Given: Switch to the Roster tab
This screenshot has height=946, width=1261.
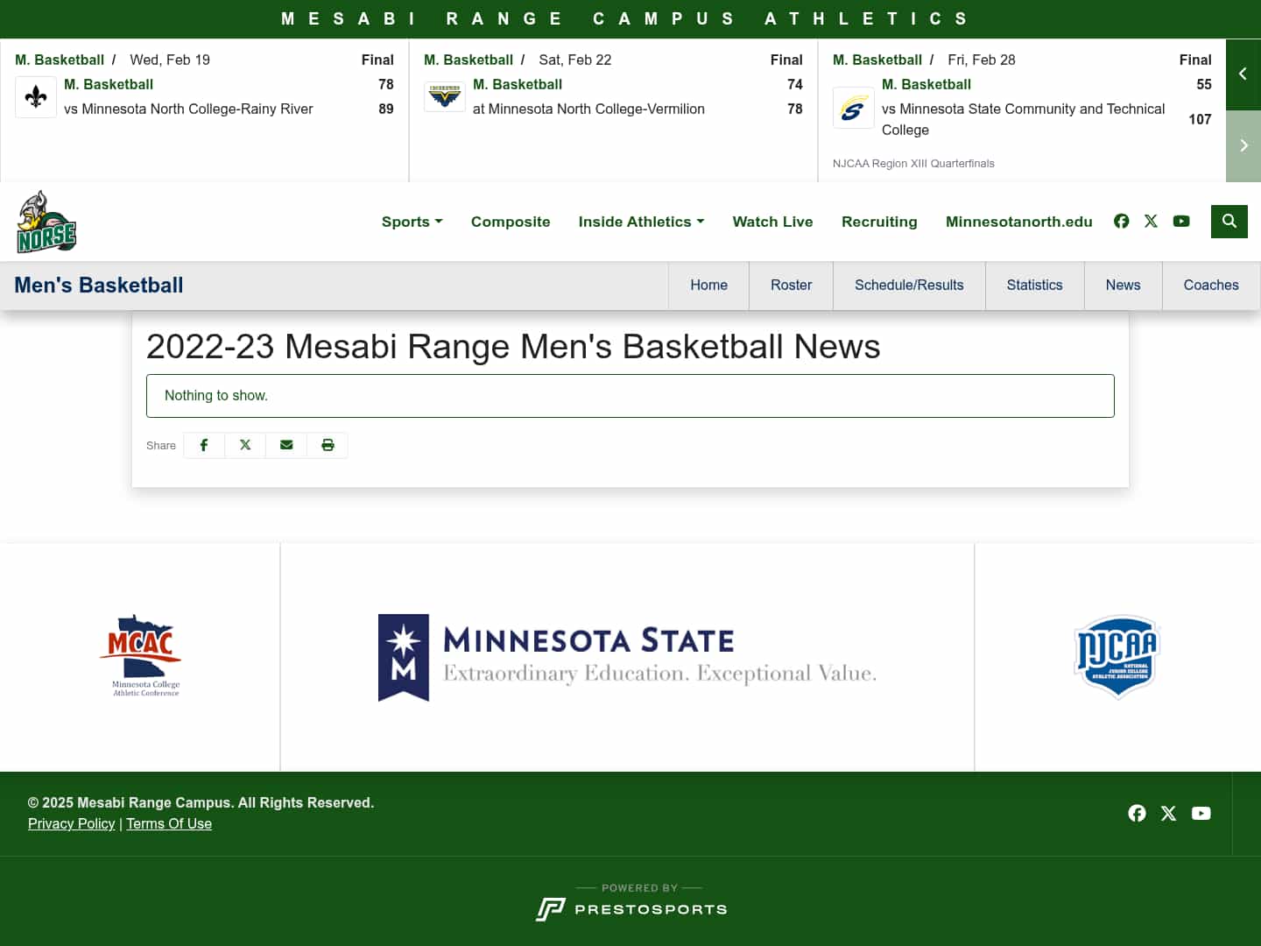Looking at the screenshot, I should pos(791,285).
